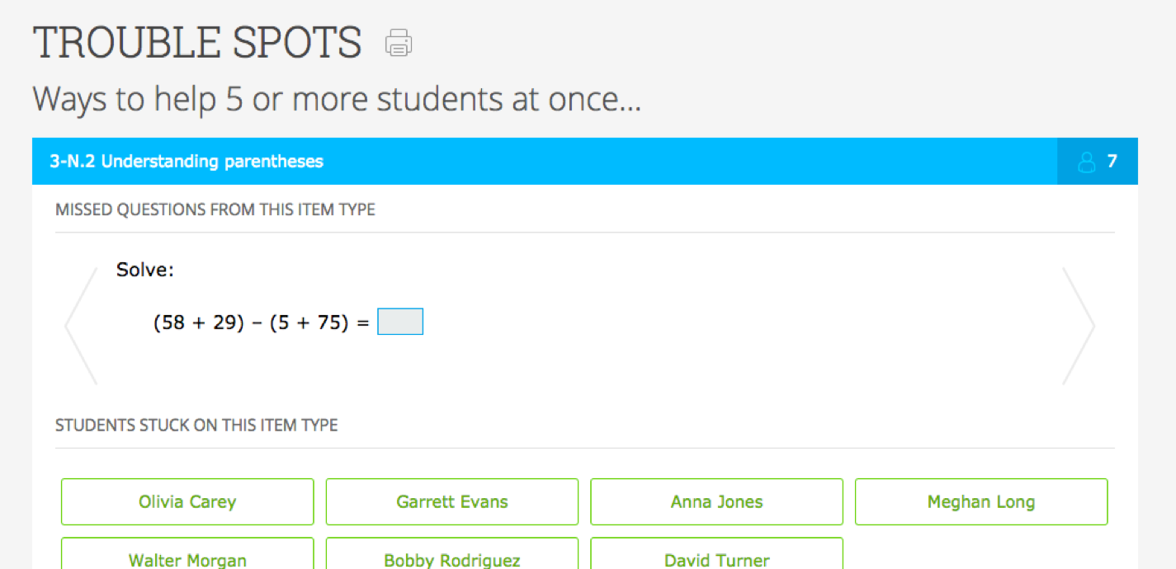The height and width of the screenshot is (569, 1176).
Task: Show the next missed question
Action: point(1079,326)
